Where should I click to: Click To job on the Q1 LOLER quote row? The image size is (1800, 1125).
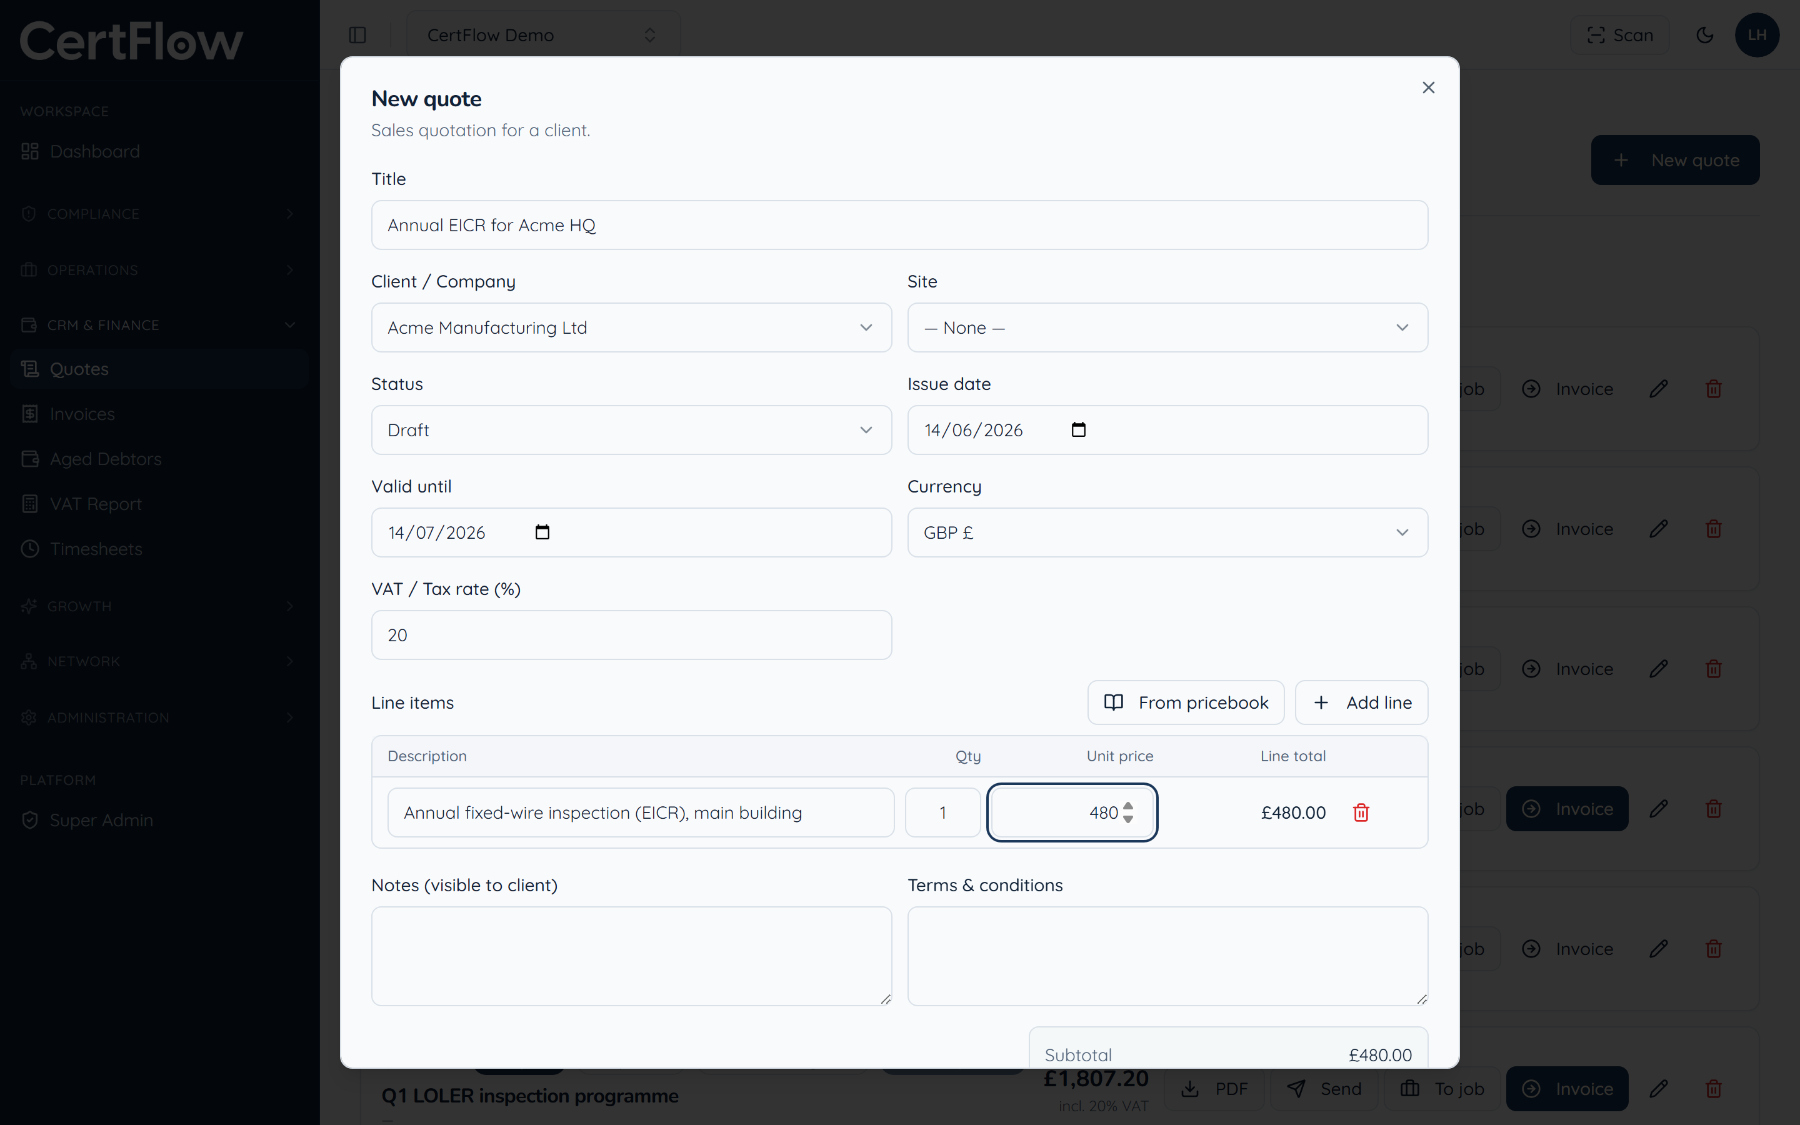tap(1442, 1089)
